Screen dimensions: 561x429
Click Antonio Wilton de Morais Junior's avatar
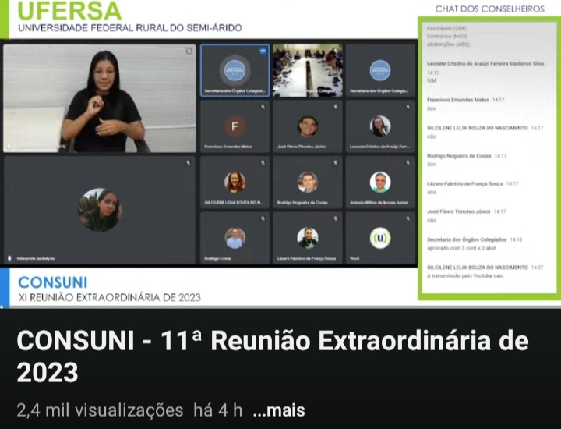click(380, 182)
